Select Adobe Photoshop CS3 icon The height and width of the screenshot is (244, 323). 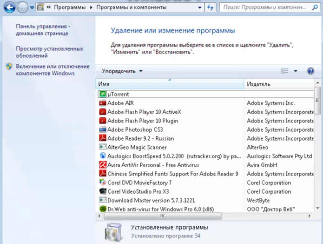[x=103, y=129]
